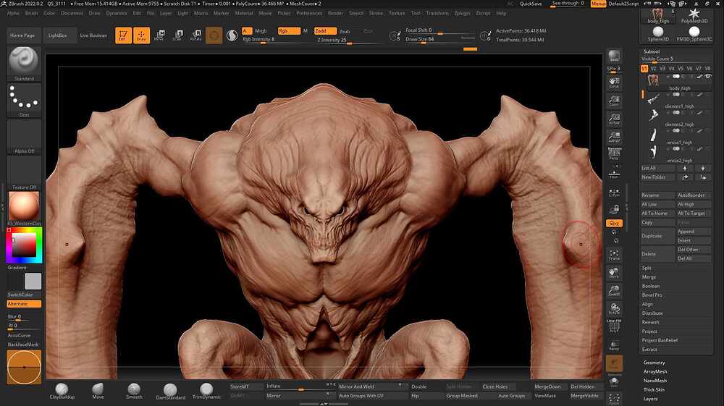Click the Sphere3D tool thumbnail

658,34
